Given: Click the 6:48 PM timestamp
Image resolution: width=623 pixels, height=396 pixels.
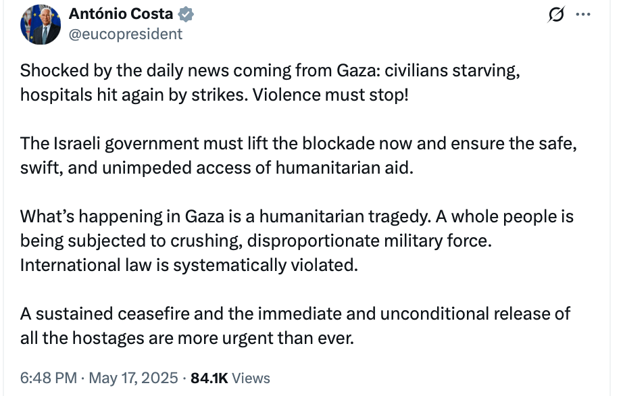Looking at the screenshot, I should coord(47,378).
